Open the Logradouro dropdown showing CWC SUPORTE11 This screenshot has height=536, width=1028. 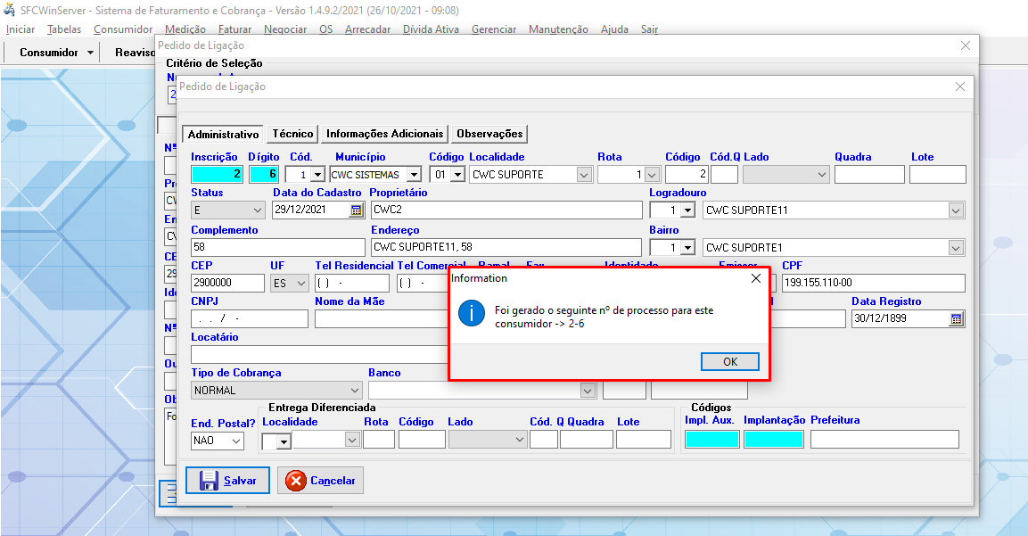pos(956,210)
